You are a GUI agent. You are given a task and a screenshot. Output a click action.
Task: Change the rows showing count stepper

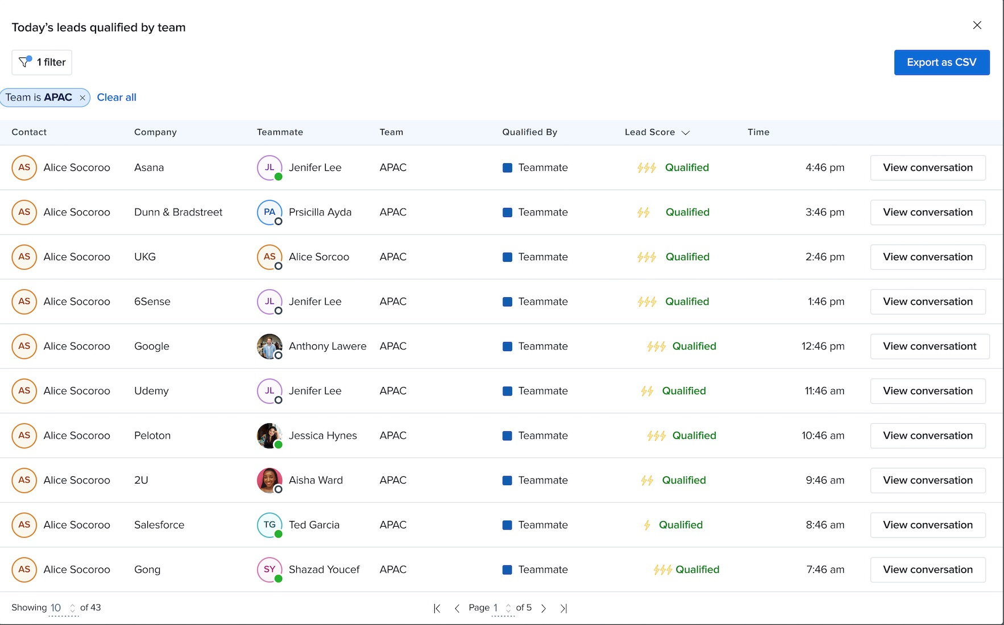point(72,608)
